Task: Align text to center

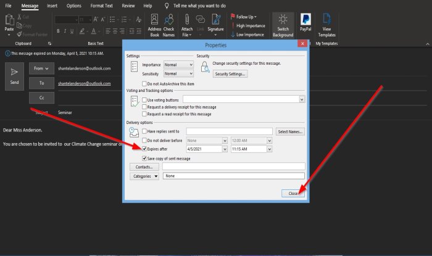Action: click(115, 31)
